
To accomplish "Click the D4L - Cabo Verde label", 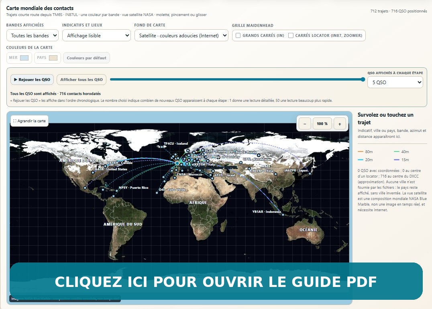I will 172,190.
